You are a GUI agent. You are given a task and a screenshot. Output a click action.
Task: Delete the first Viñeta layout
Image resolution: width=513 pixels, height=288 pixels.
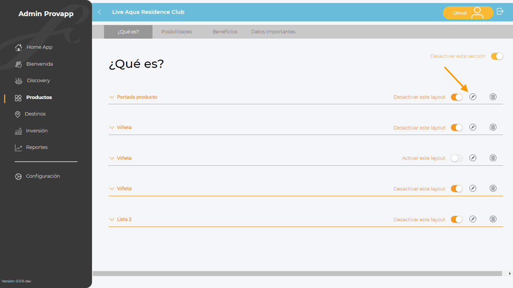click(x=493, y=127)
